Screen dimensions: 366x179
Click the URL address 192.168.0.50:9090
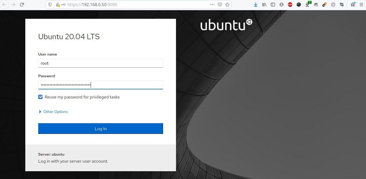tap(92, 5)
